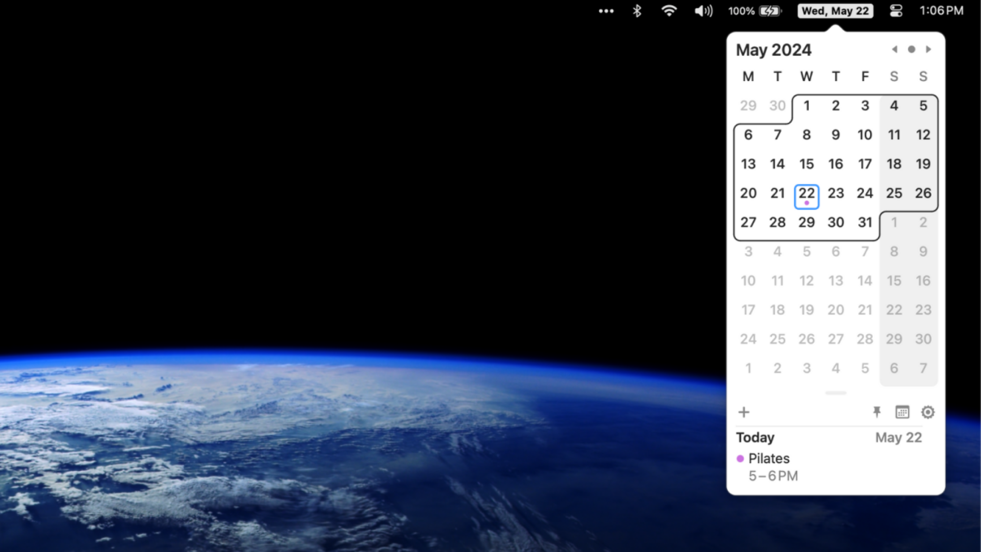Select June 14 in the calendar
Viewport: 981px width, 552px height.
click(865, 281)
